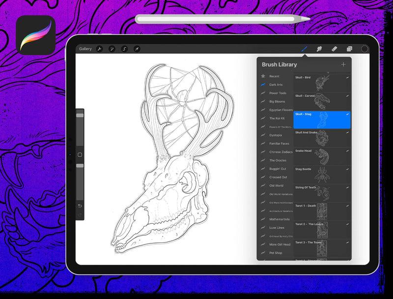393x299 pixels.
Task: Open the Recent brushes category
Action: [x=274, y=76]
